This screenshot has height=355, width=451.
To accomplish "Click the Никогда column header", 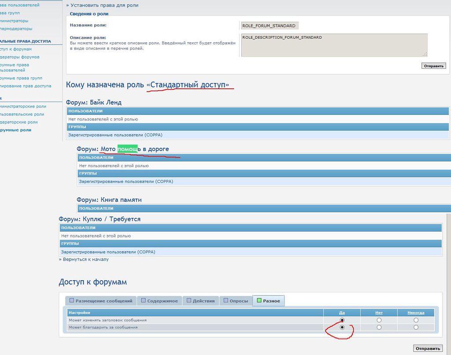I will 416,313.
